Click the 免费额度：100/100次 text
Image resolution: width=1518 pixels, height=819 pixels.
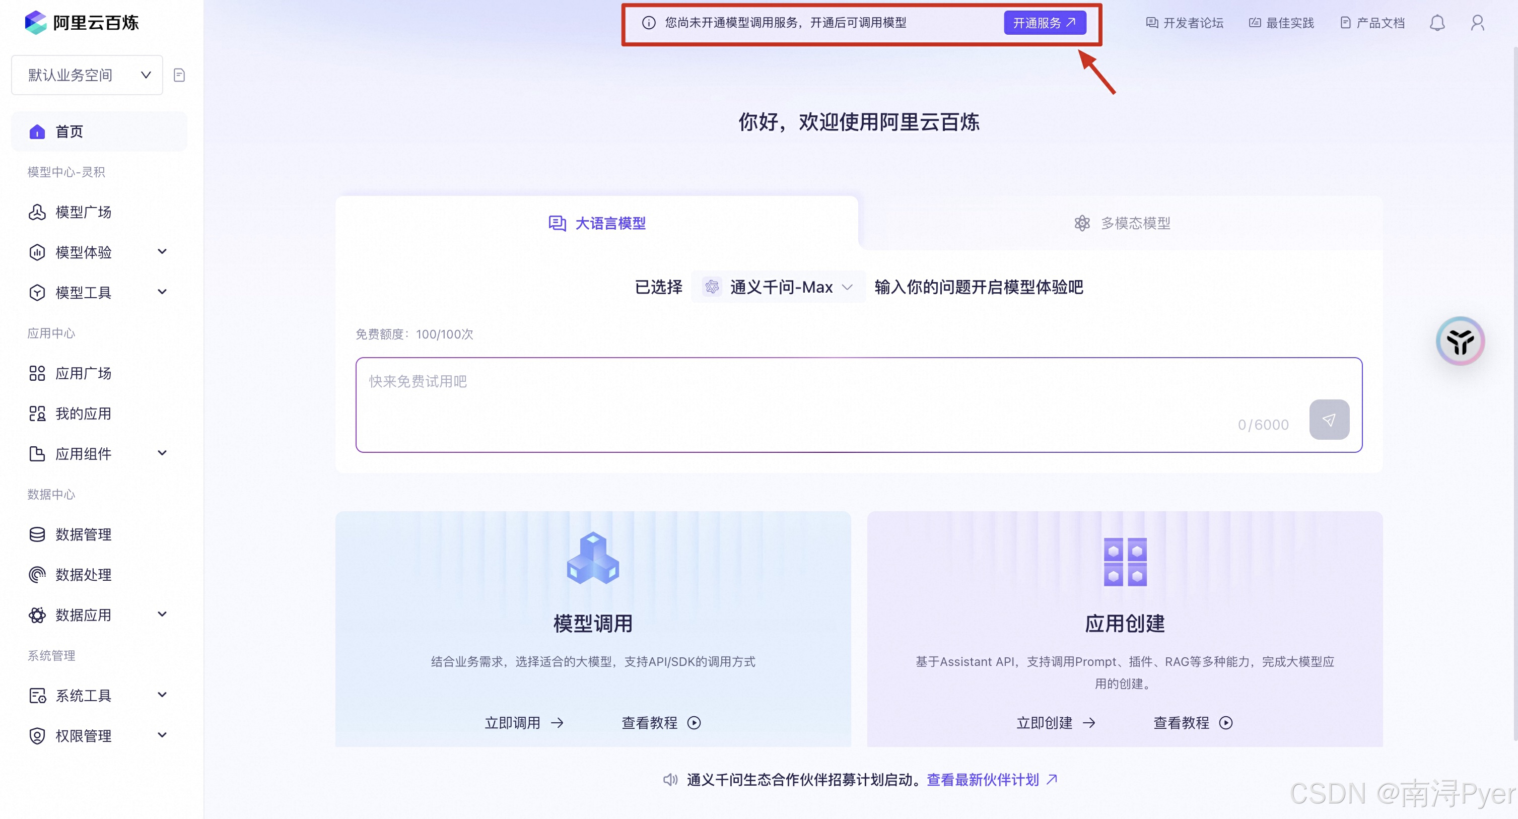coord(415,334)
